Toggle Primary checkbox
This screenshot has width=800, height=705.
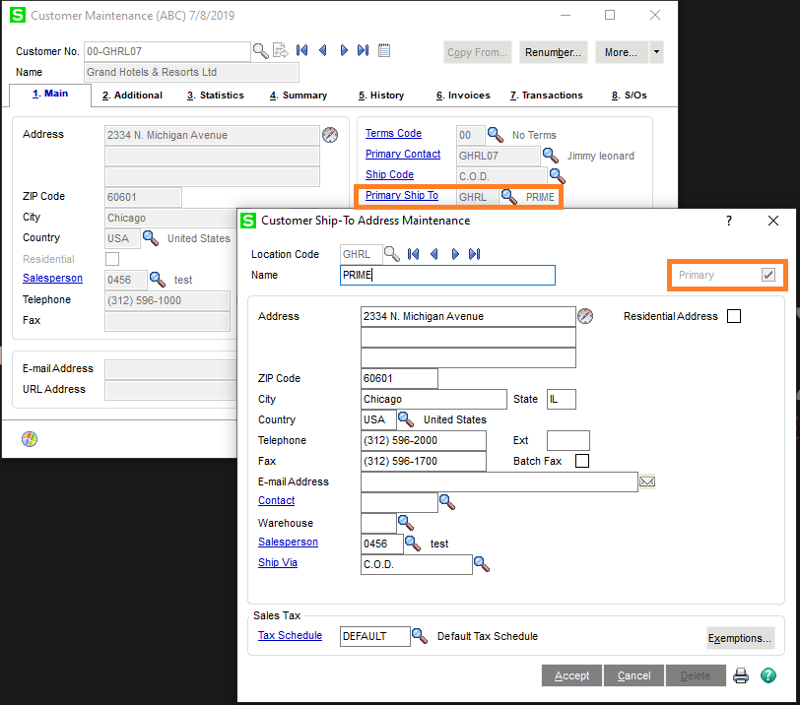768,275
